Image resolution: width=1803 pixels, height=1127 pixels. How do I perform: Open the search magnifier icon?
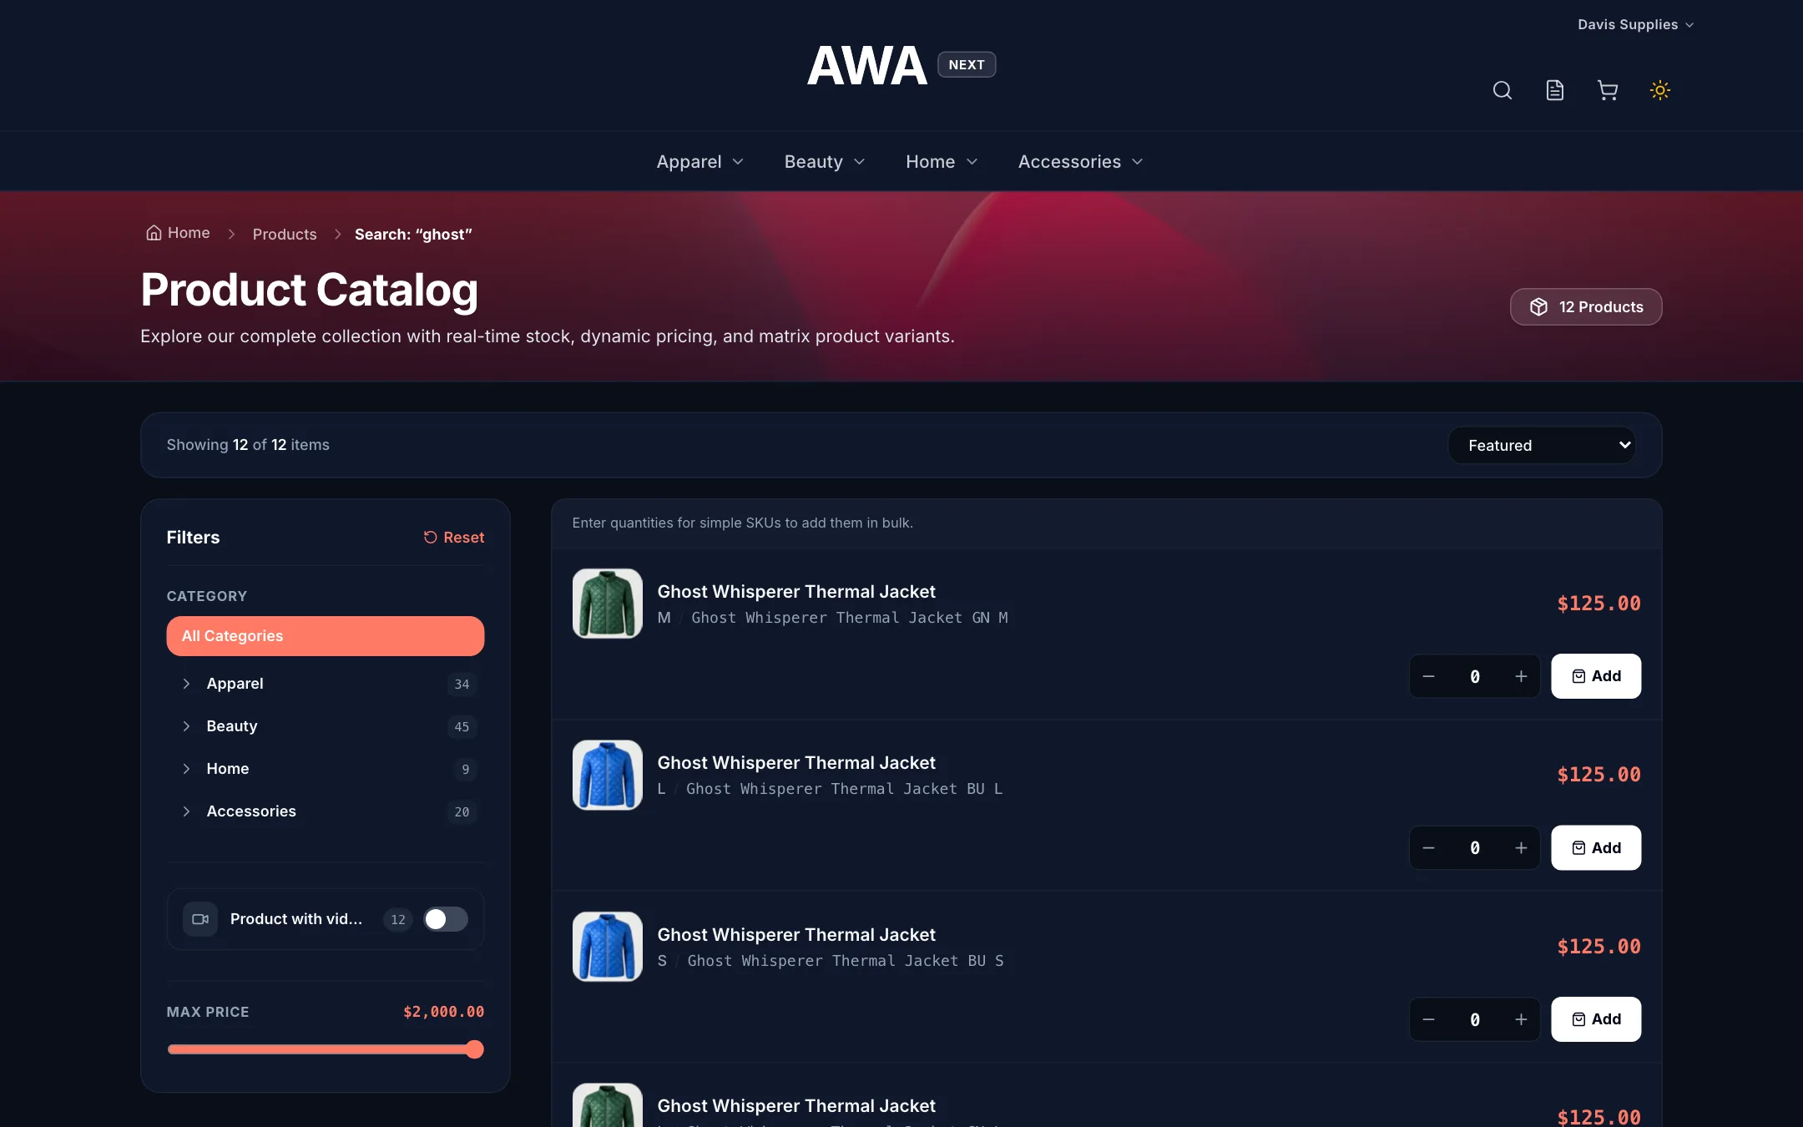pos(1502,90)
